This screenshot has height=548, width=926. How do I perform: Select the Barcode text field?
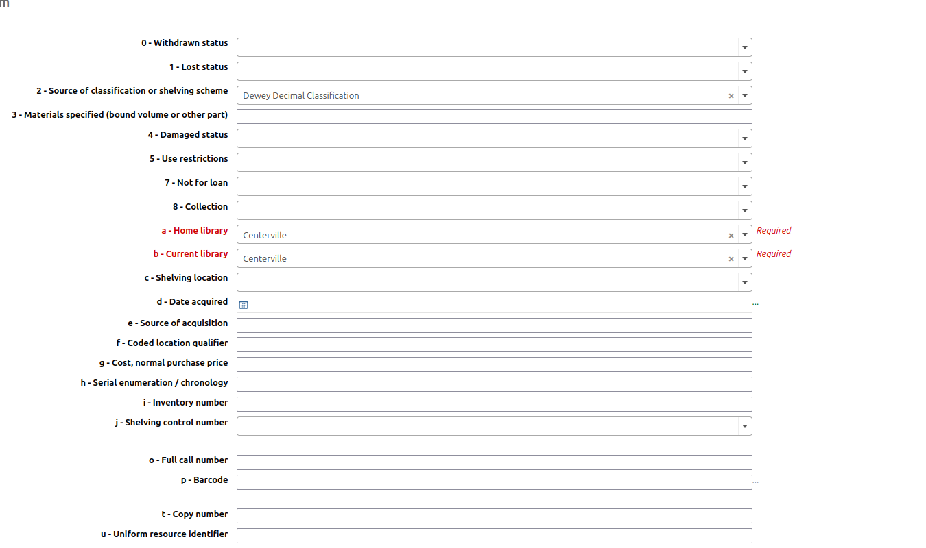(494, 482)
